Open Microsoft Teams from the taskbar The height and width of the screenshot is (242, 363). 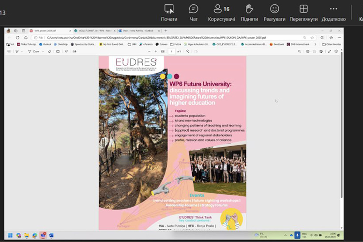tap(43, 235)
